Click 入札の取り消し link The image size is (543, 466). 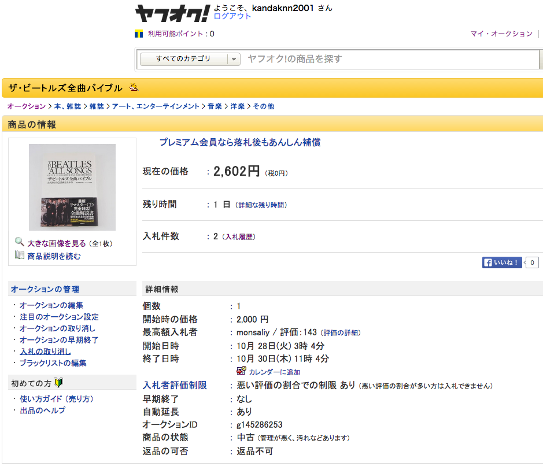point(45,352)
